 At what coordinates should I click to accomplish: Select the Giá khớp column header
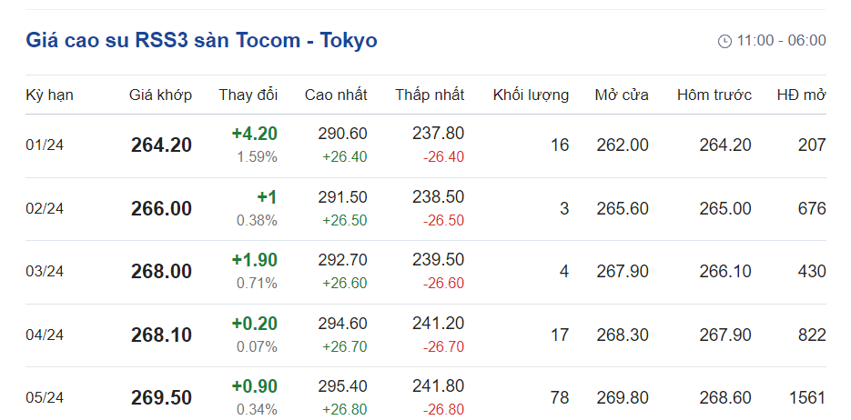[160, 95]
